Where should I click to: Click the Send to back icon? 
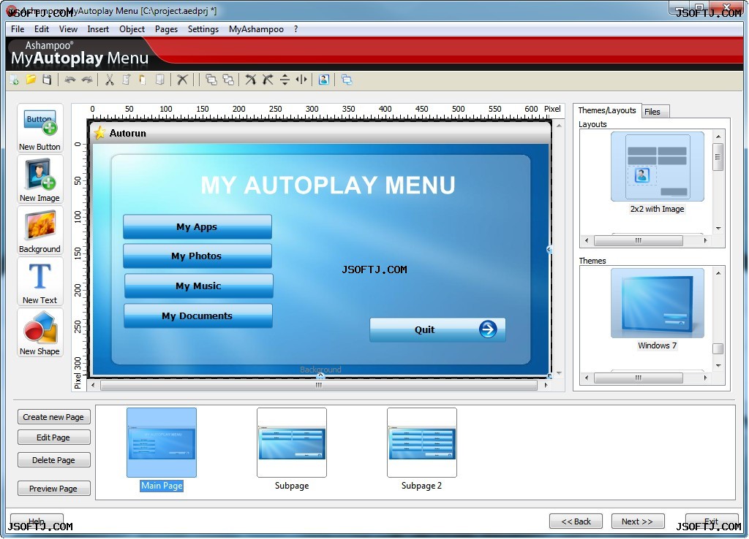click(228, 80)
